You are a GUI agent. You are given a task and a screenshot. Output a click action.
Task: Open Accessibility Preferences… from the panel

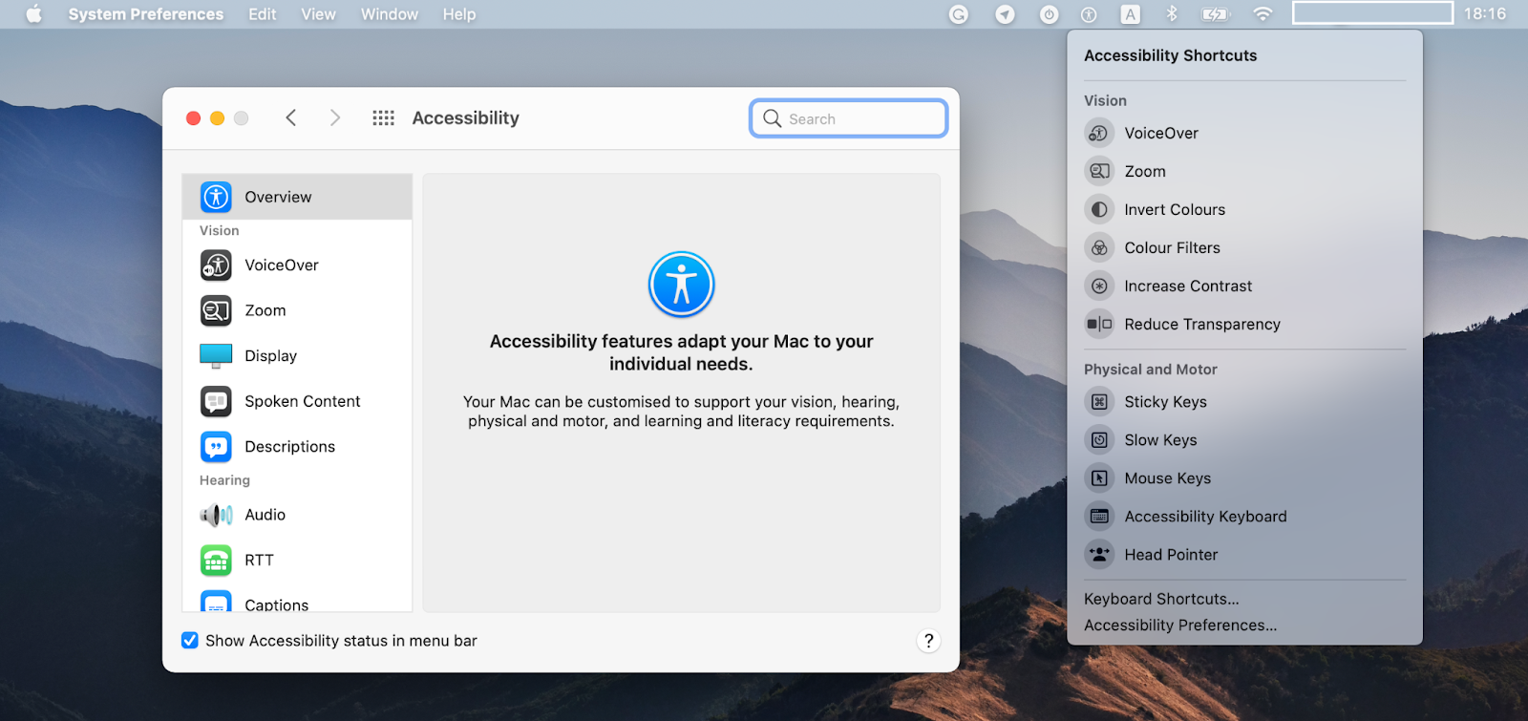(x=1180, y=626)
